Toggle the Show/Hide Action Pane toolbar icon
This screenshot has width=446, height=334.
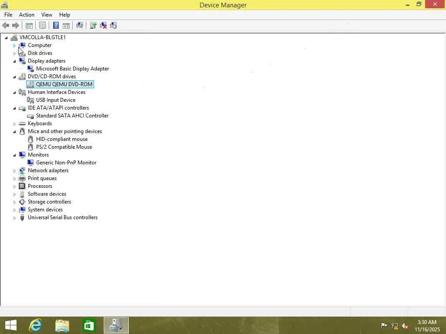(x=66, y=26)
